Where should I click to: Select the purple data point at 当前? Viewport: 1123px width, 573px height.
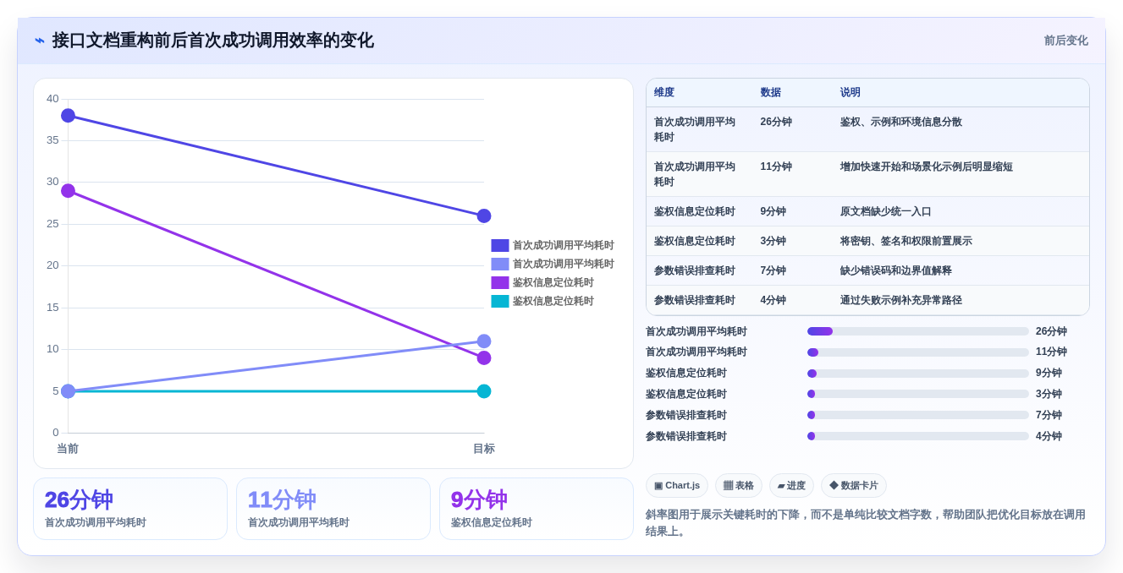[68, 191]
